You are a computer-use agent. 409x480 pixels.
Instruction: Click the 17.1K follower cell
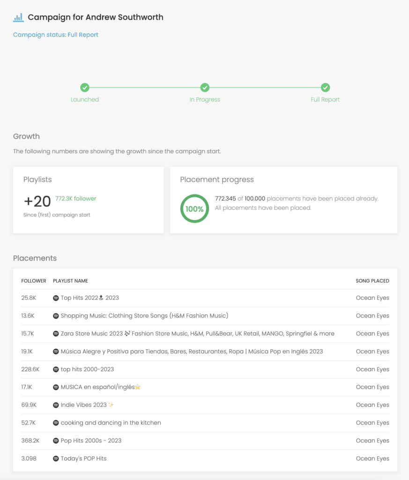pyautogui.click(x=27, y=387)
